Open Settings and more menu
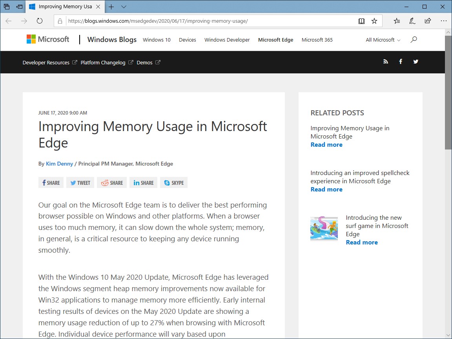452x339 pixels. (443, 21)
